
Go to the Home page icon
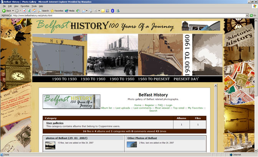(x=35, y=11)
